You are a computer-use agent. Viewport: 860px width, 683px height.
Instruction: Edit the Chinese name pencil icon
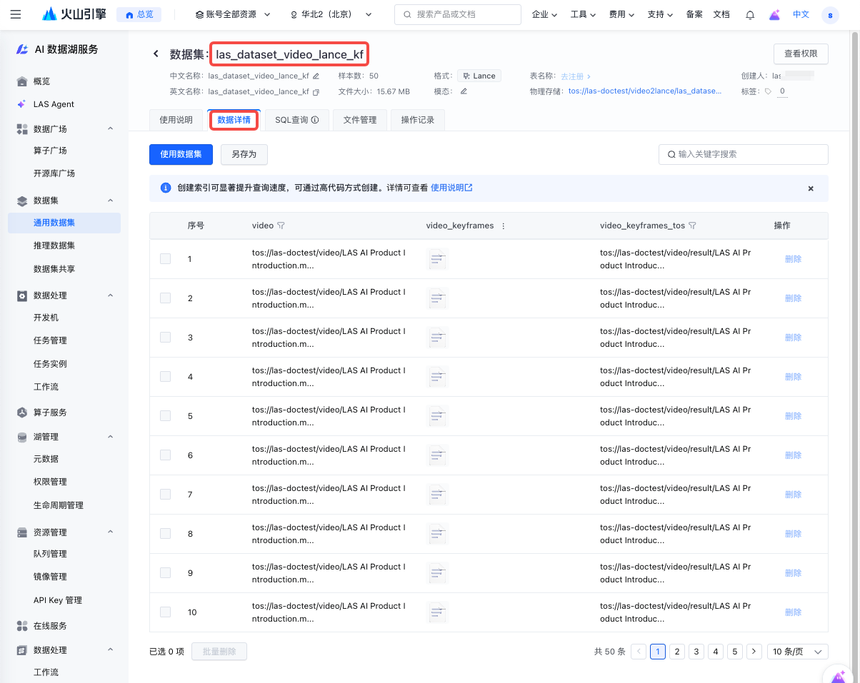316,76
